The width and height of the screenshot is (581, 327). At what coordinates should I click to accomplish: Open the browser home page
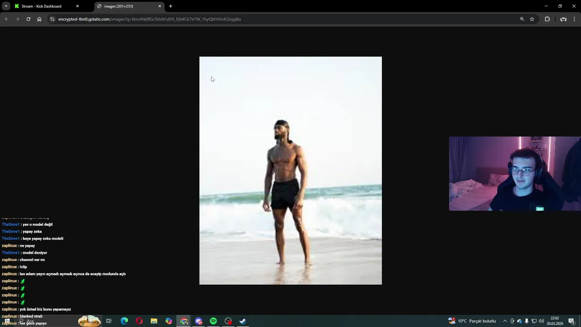39,19
